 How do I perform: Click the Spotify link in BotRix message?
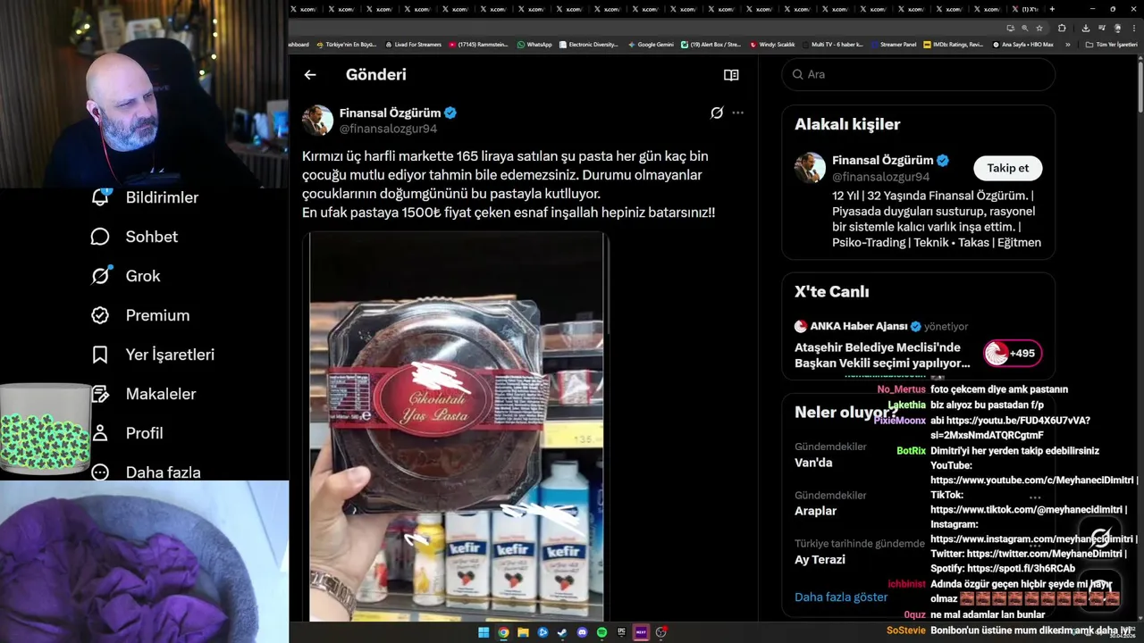1021,568
